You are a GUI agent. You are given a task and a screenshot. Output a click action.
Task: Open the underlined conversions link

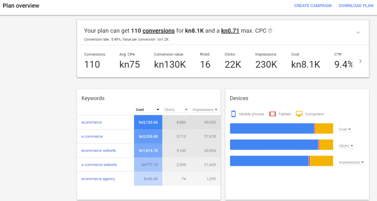pos(158,31)
